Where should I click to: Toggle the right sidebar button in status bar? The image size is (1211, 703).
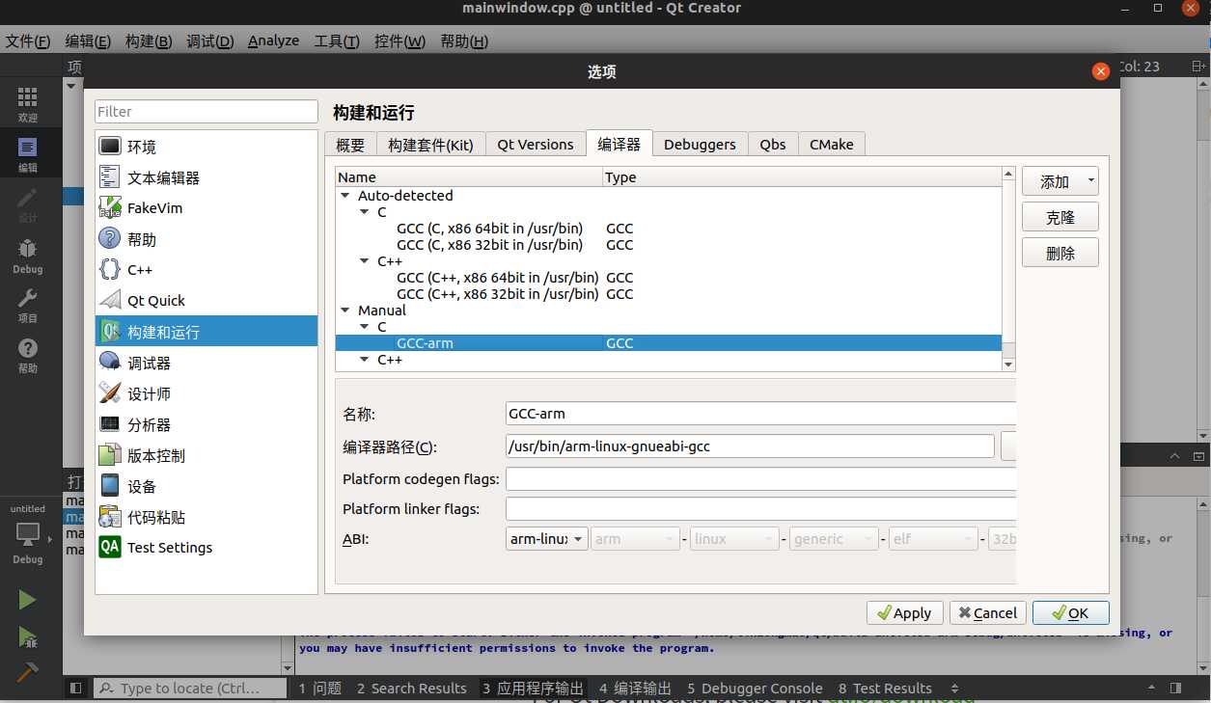tap(1175, 689)
